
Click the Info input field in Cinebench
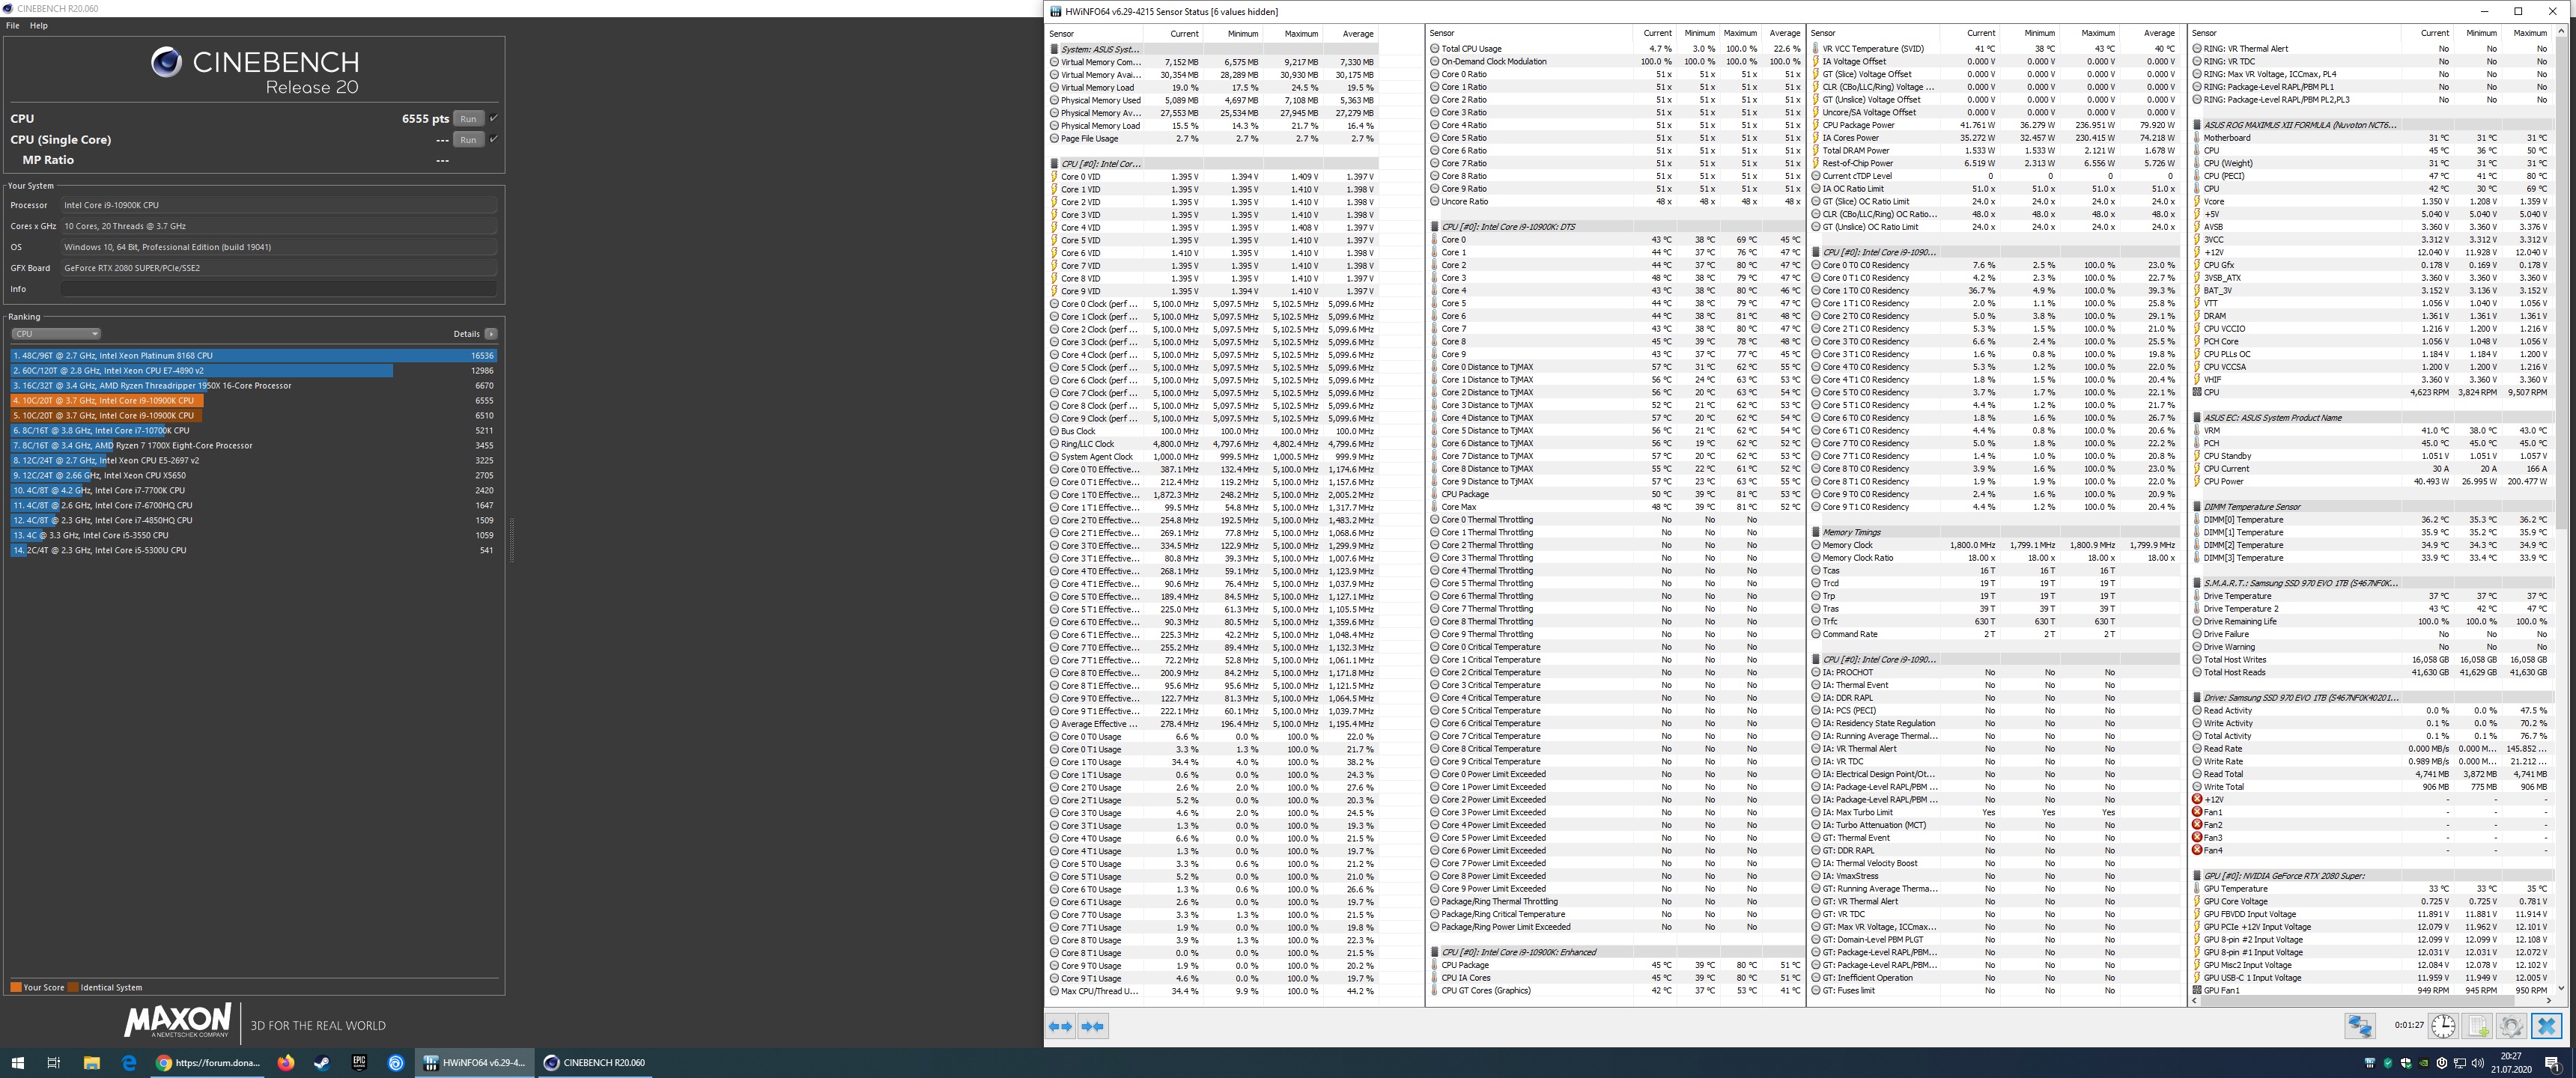(x=279, y=289)
